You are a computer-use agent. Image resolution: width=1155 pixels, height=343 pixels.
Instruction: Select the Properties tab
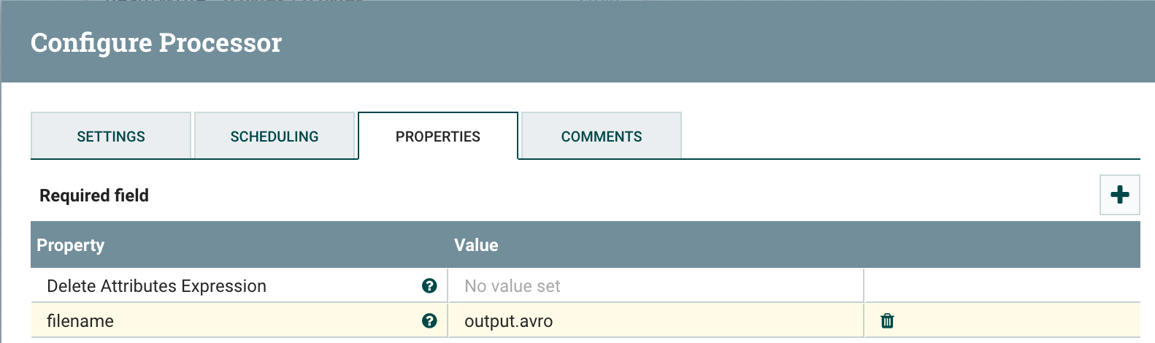(x=438, y=136)
